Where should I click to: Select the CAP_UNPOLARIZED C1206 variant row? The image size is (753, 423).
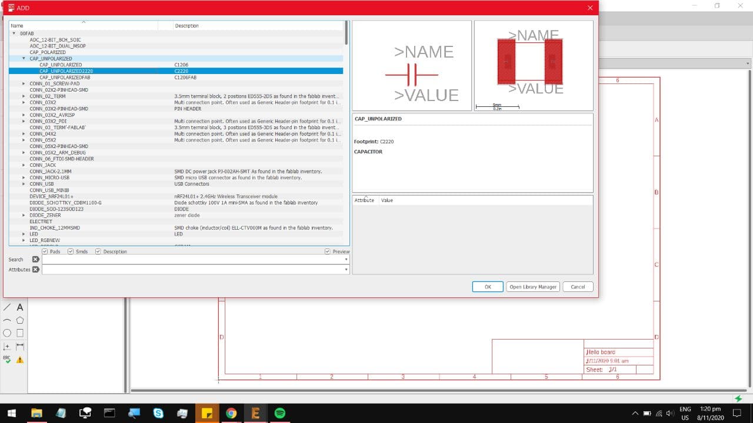coord(176,65)
